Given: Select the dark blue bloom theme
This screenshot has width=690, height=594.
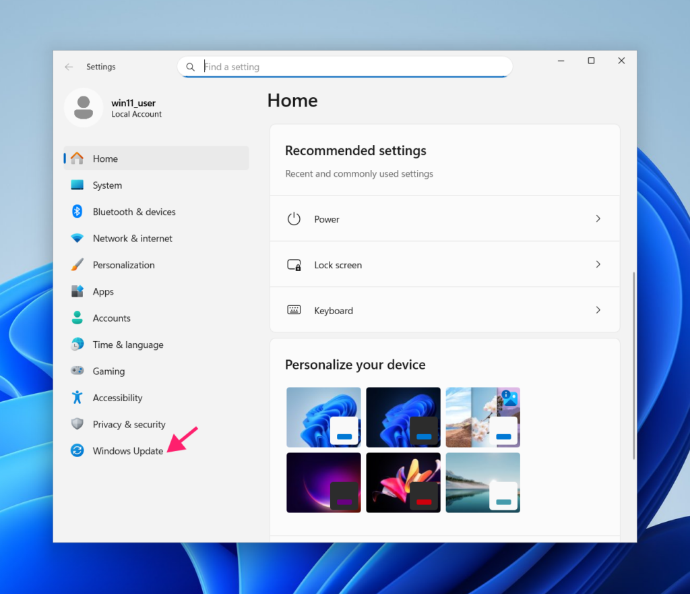Looking at the screenshot, I should click(x=403, y=417).
